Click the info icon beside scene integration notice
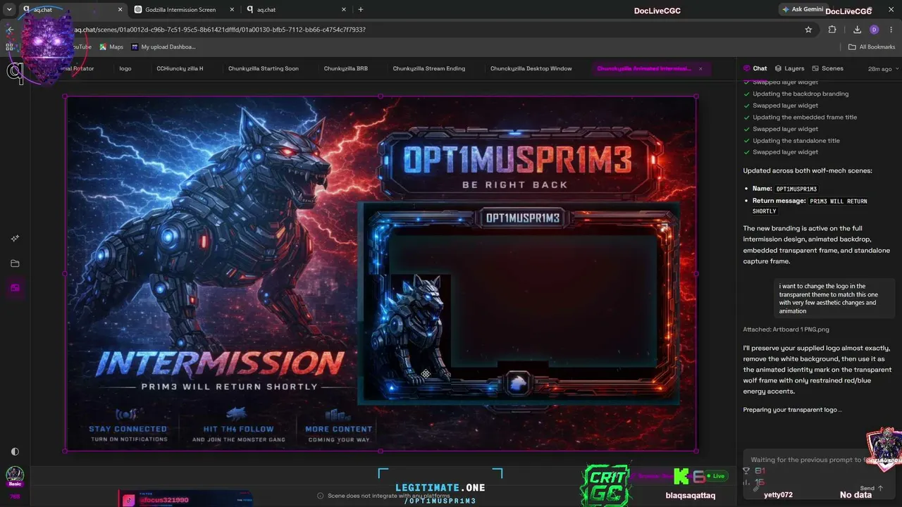The image size is (902, 507). tap(321, 496)
